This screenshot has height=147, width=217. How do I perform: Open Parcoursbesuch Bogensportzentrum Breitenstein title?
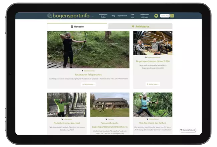point(110,125)
